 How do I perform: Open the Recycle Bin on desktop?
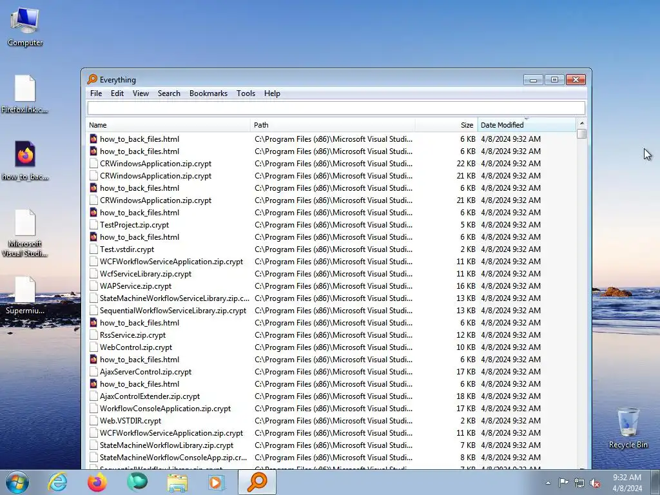pos(628,428)
